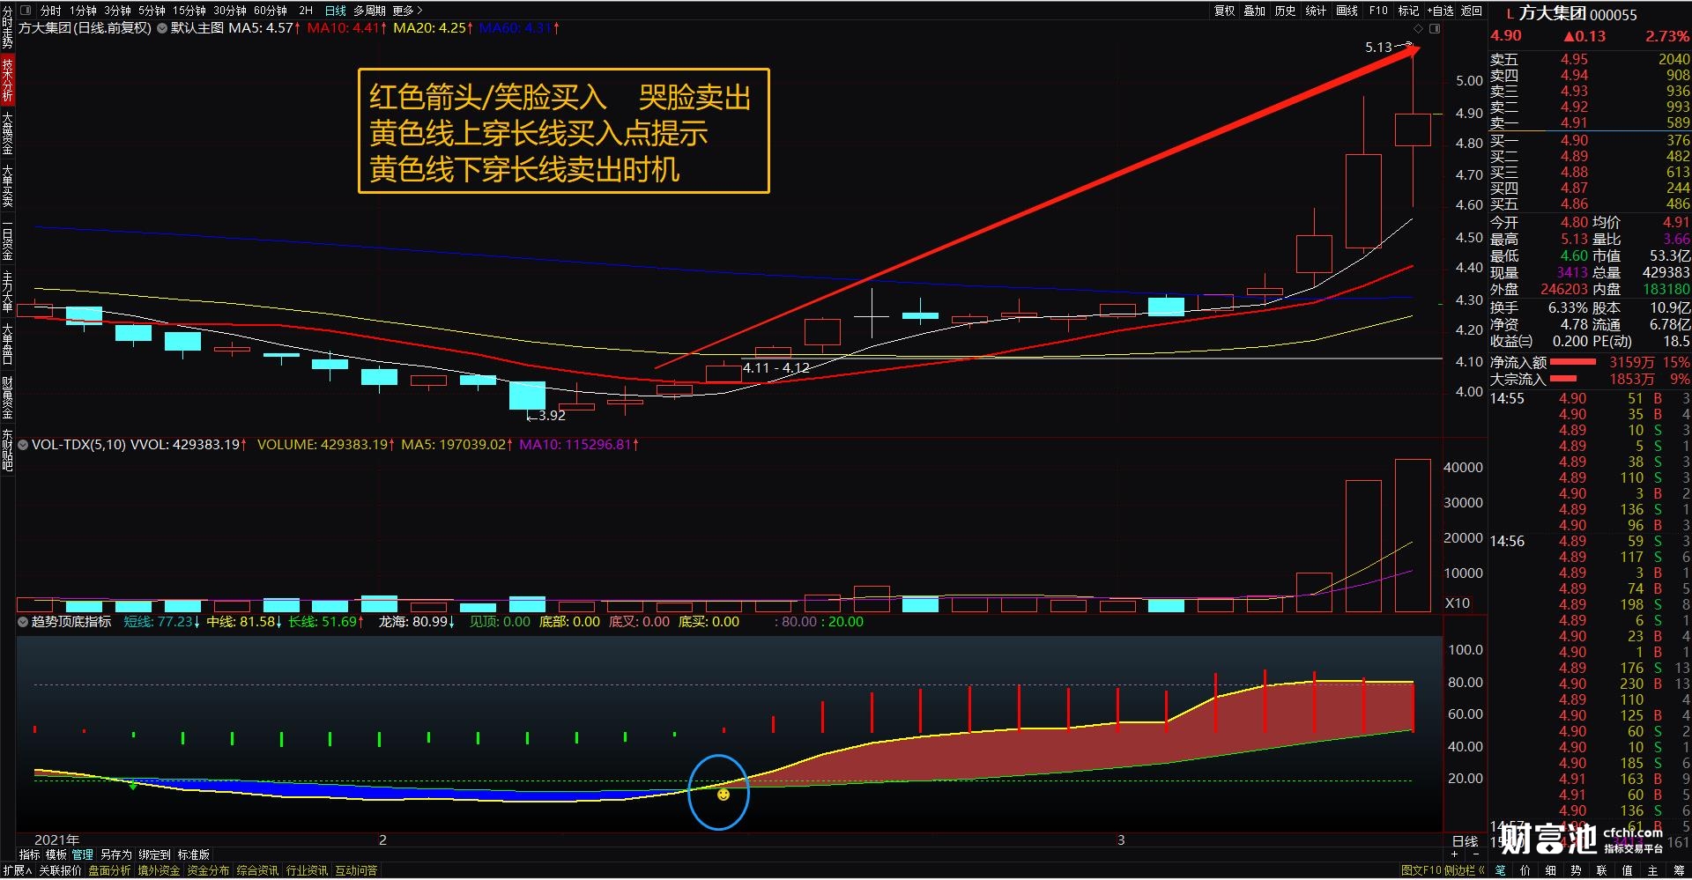Open the 大盘资金 sidebar panel
The width and height of the screenshot is (1692, 880).
pos(7,134)
